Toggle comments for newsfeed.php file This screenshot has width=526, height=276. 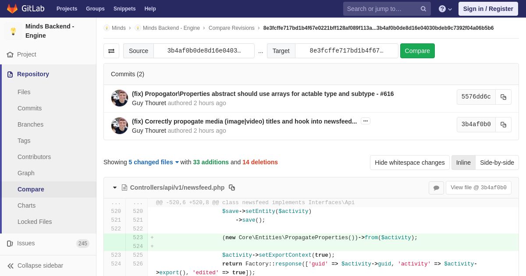tap(436, 188)
